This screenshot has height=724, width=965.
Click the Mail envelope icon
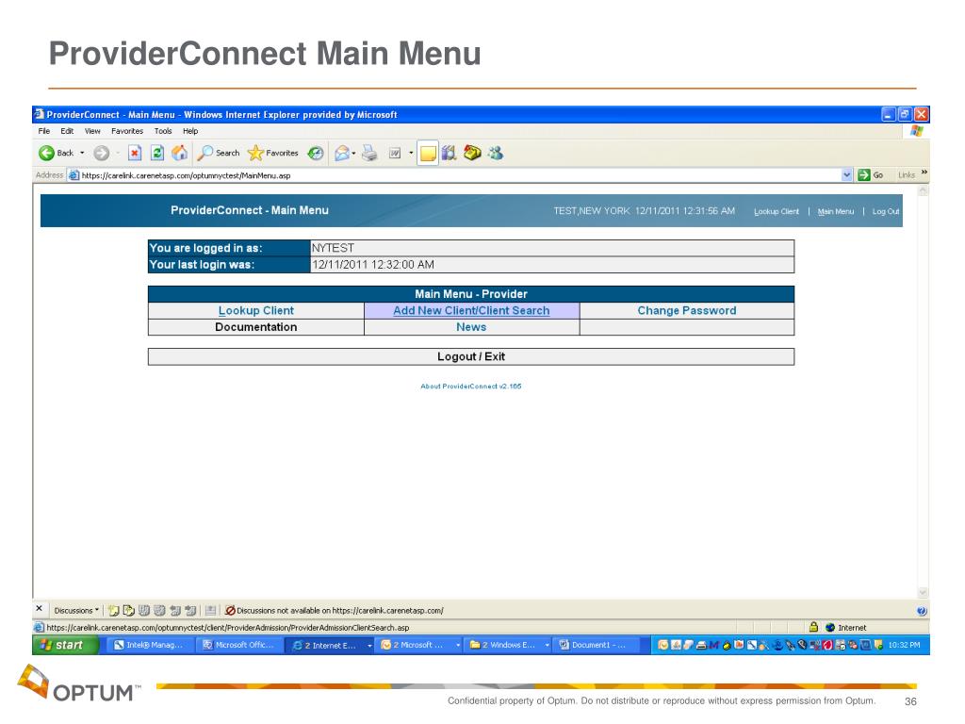pos(341,153)
